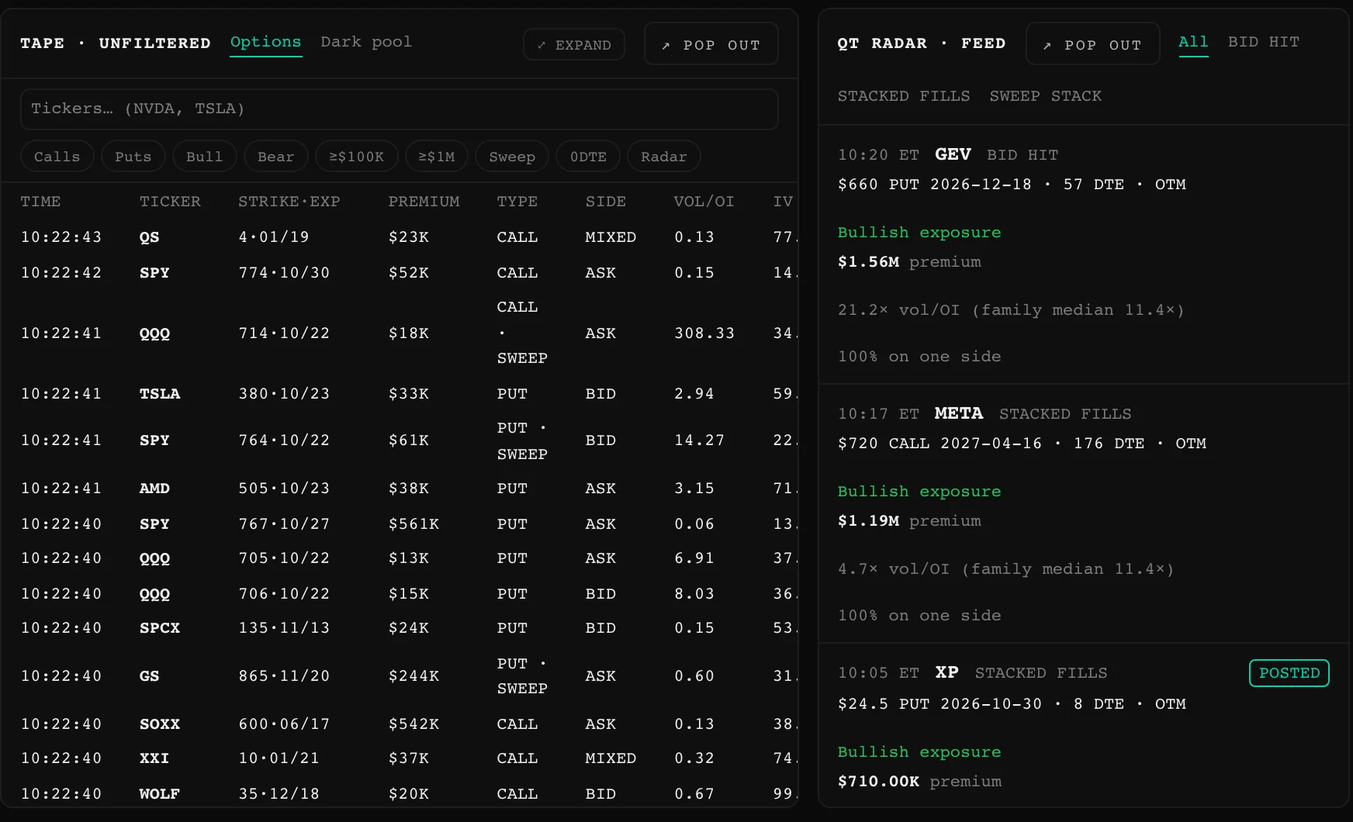Sort by the TIME column header
Screen dimensions: 1353x822
(x=40, y=202)
